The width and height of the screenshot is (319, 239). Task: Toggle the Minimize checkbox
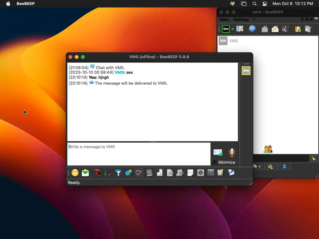pos(214,162)
